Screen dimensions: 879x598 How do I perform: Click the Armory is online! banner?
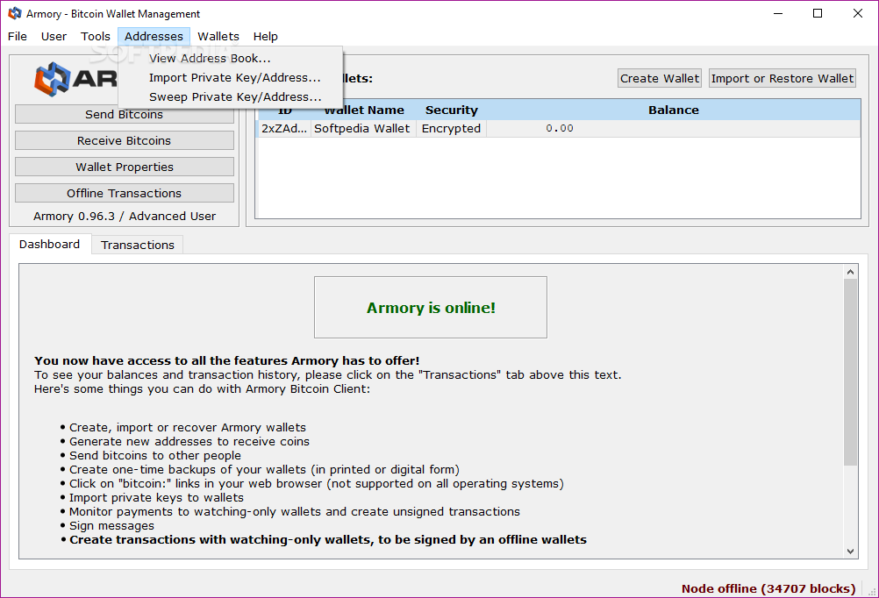[x=431, y=307]
